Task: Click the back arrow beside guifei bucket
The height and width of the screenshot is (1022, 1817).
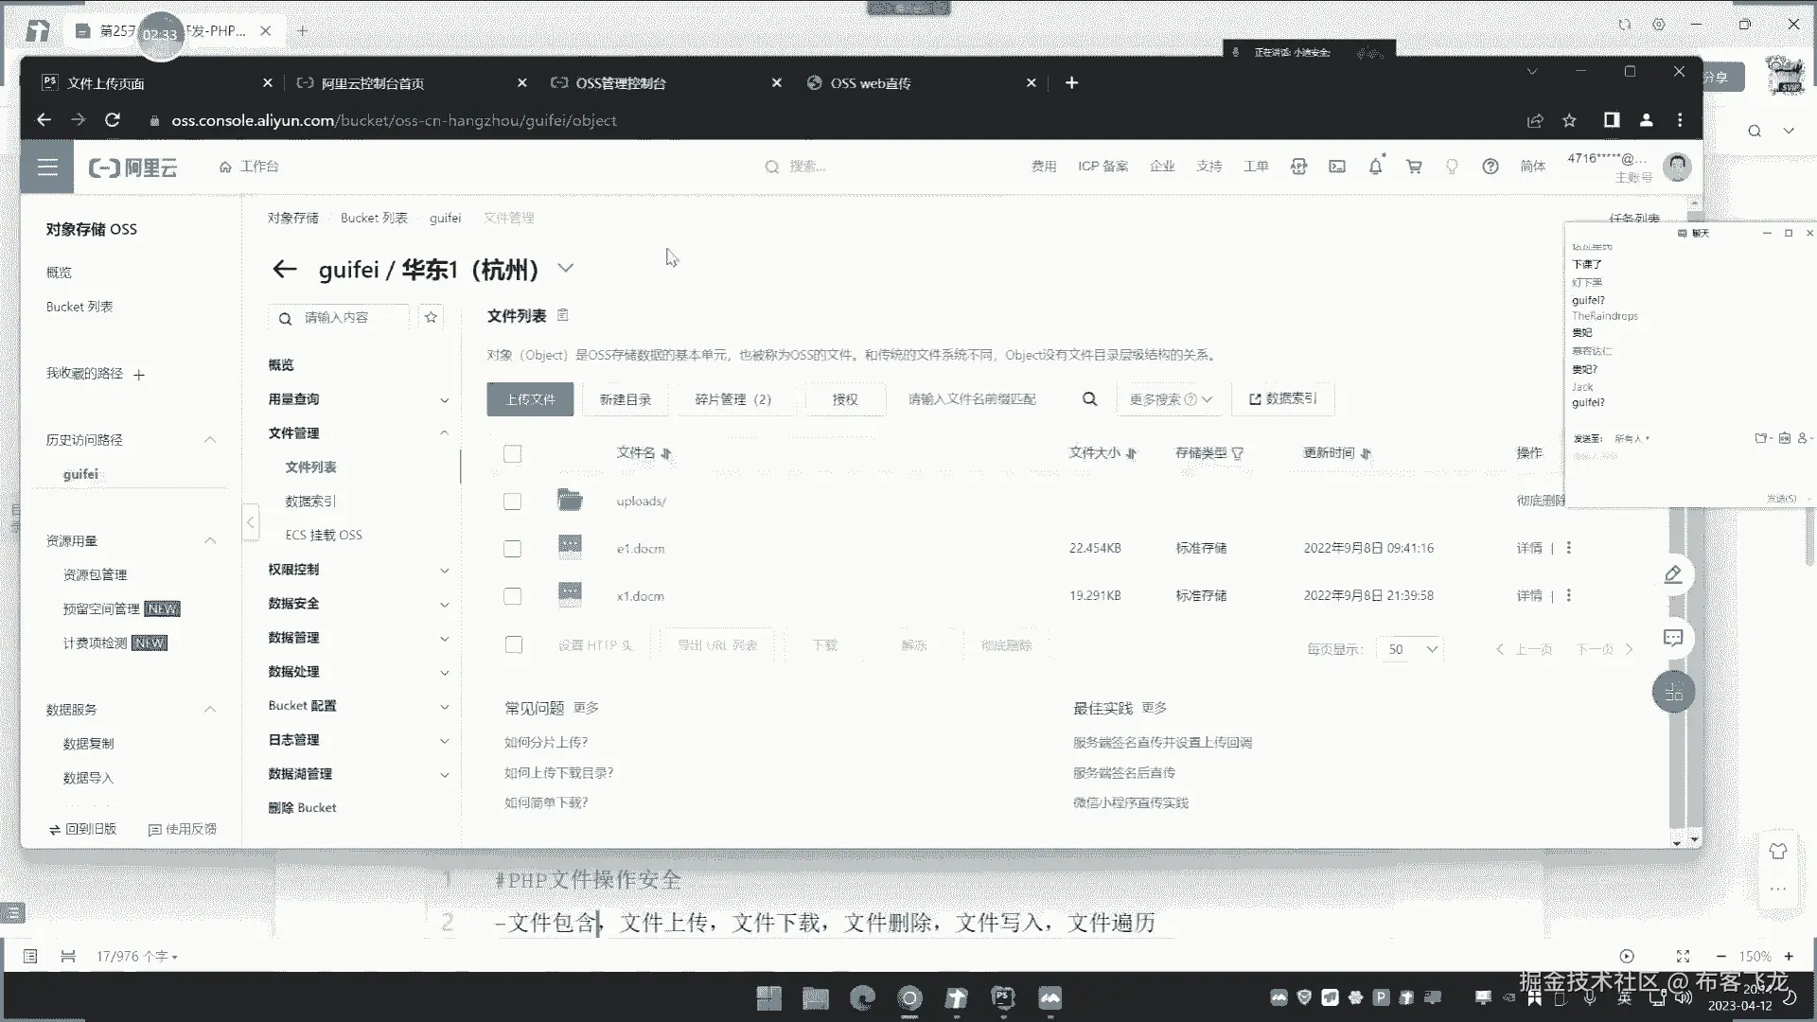Action: [x=284, y=270]
